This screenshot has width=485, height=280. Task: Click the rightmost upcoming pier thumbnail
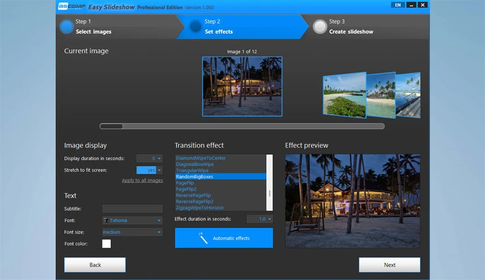point(408,95)
